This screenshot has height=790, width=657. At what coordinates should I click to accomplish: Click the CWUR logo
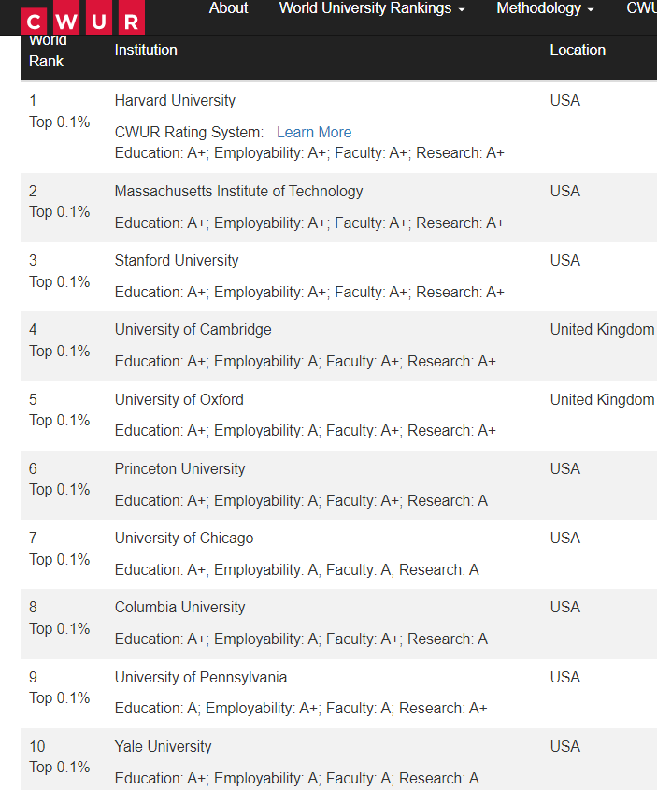[x=82, y=18]
